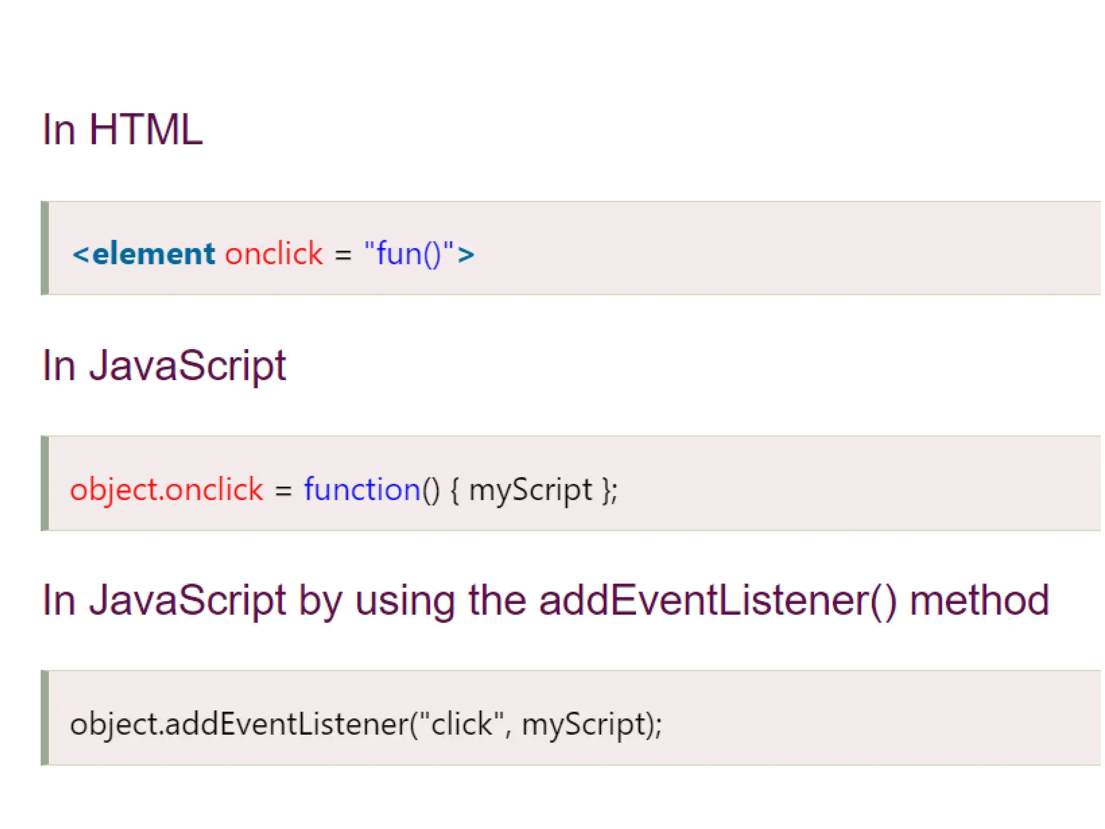
Task: Click the word "using" in the last heading
Action: pos(405,601)
